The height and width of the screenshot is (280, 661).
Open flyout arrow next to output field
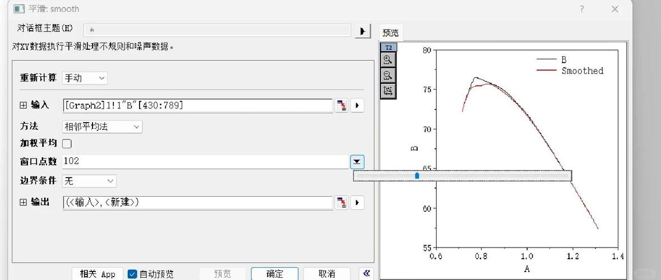pos(357,203)
